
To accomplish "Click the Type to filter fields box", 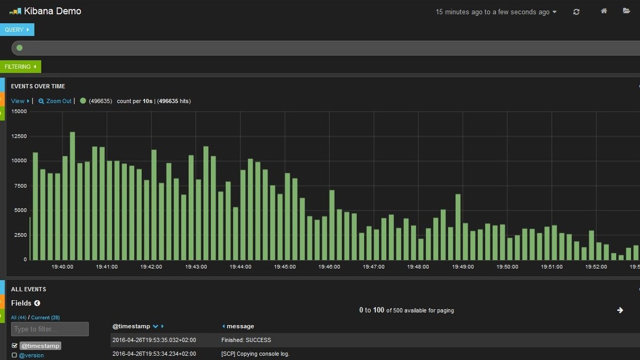I will click(x=50, y=329).
